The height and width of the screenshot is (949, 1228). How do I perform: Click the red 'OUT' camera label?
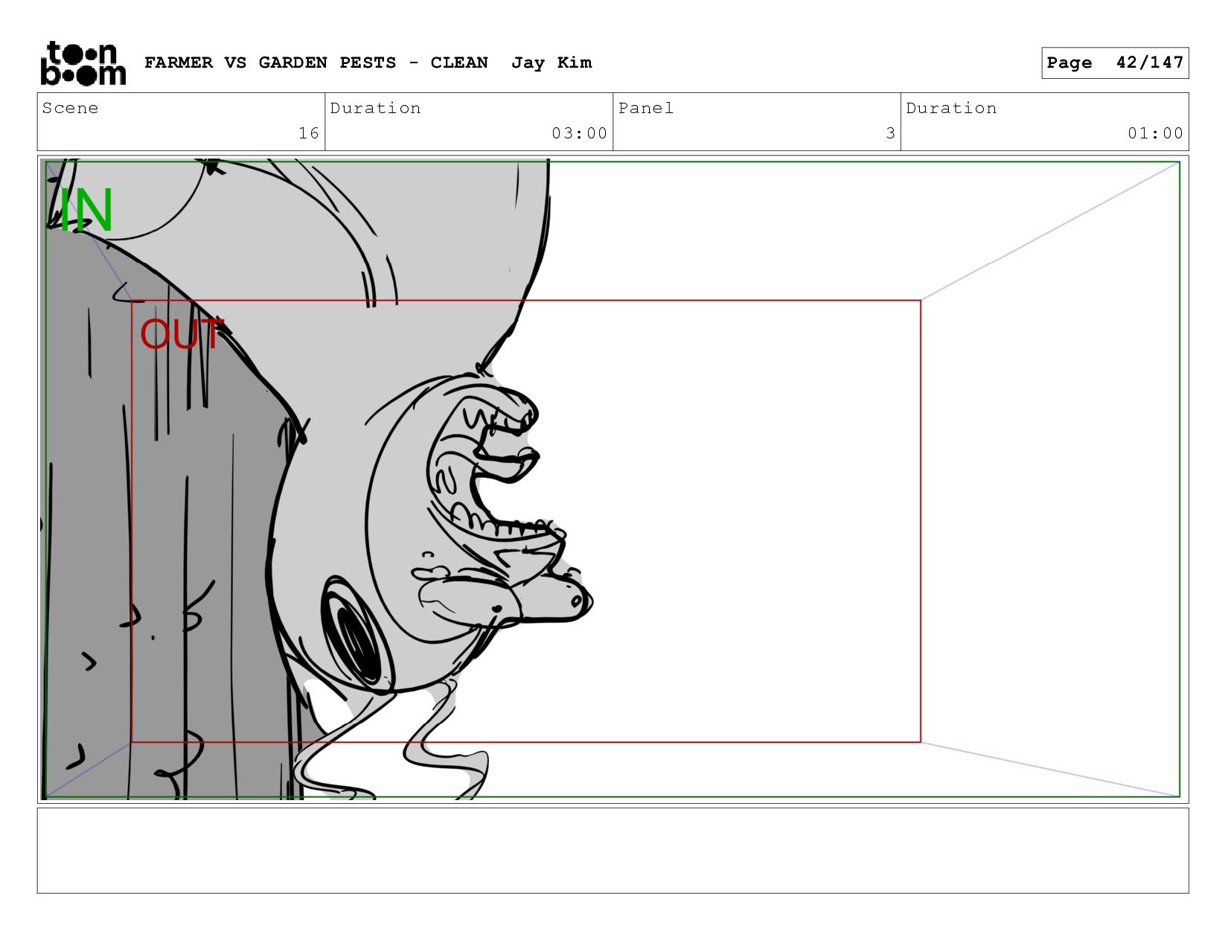point(181,334)
